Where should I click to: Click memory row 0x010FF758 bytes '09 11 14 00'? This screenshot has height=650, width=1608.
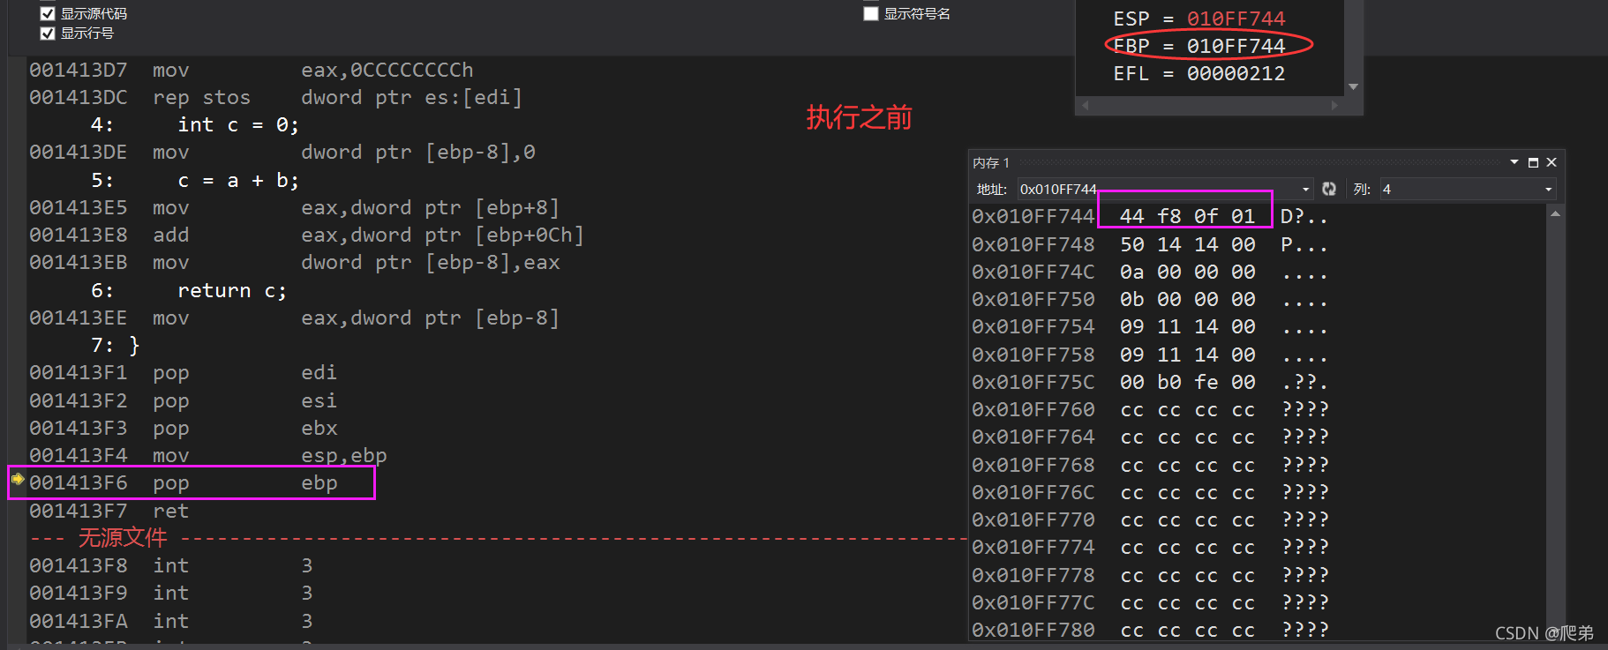coord(1187,355)
